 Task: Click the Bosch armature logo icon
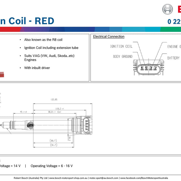pos(167,9)
